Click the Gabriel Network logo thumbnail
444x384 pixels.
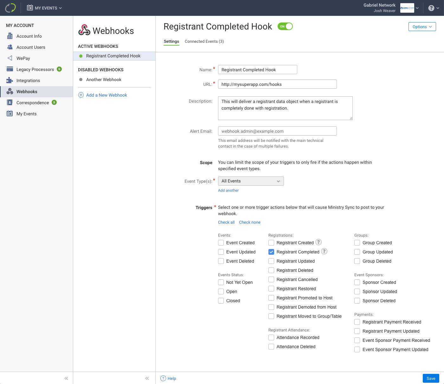coord(407,8)
